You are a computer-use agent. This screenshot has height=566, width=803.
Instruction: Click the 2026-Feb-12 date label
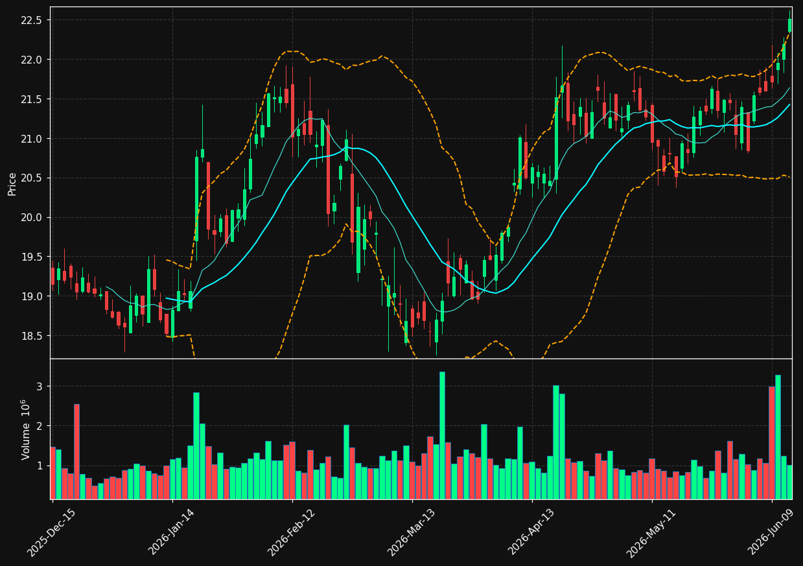point(292,532)
